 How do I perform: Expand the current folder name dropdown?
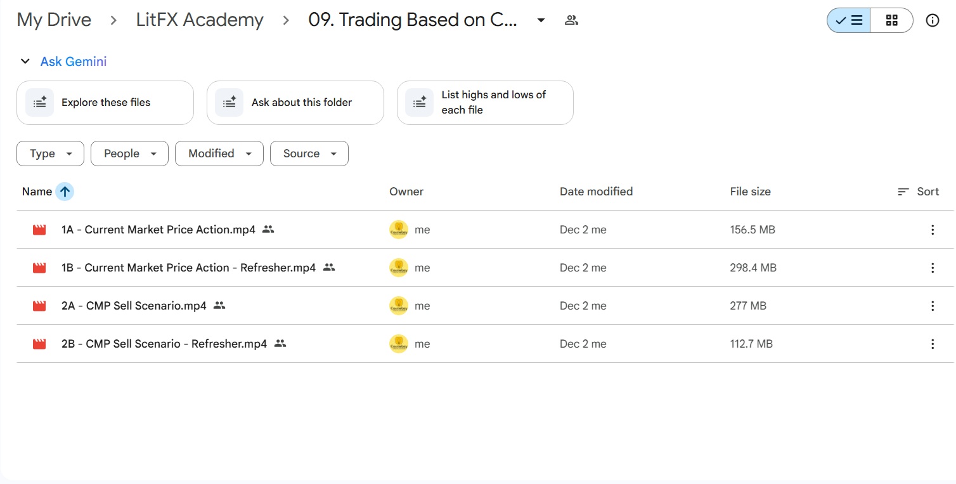pyautogui.click(x=541, y=20)
